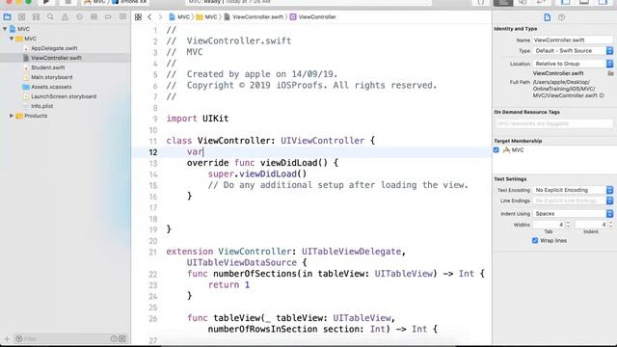Toggle the Wrap lines checkbox

pos(535,240)
